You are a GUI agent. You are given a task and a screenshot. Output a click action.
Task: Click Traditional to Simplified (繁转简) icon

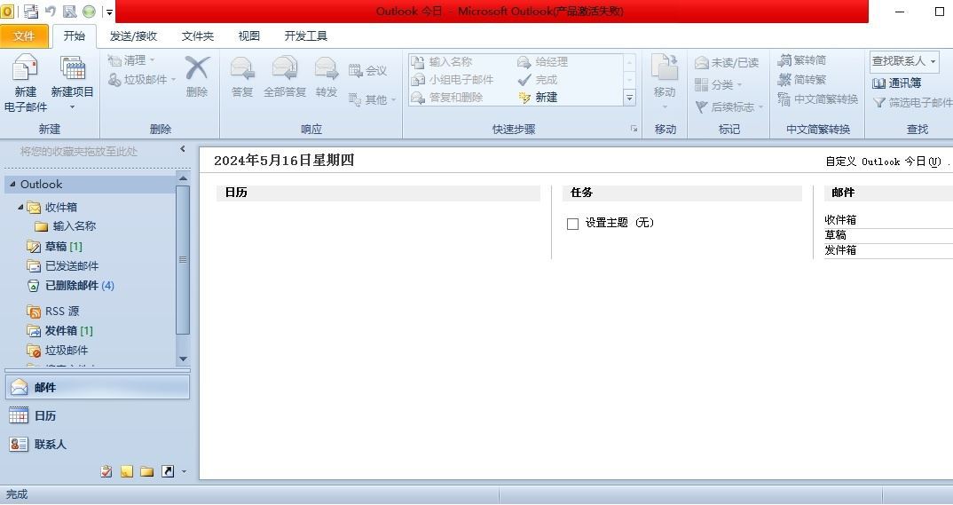(784, 60)
